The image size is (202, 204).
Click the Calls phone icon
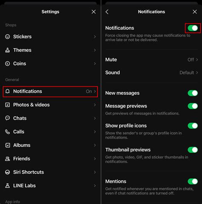[x=7, y=131]
